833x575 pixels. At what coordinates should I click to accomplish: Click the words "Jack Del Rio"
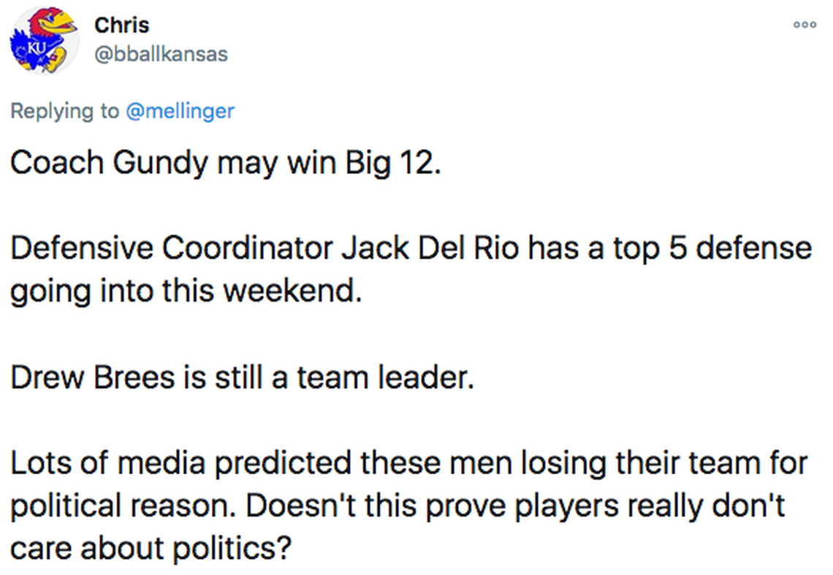[431, 249]
